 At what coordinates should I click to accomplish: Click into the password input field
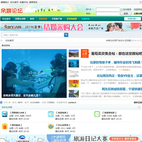click(108, 13)
